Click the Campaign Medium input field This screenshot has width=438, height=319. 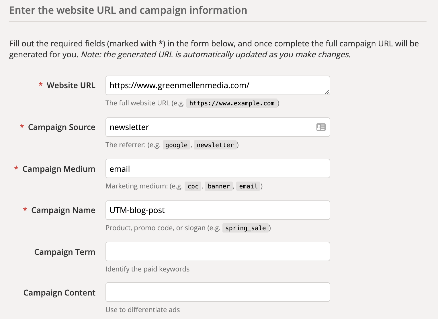tap(218, 169)
